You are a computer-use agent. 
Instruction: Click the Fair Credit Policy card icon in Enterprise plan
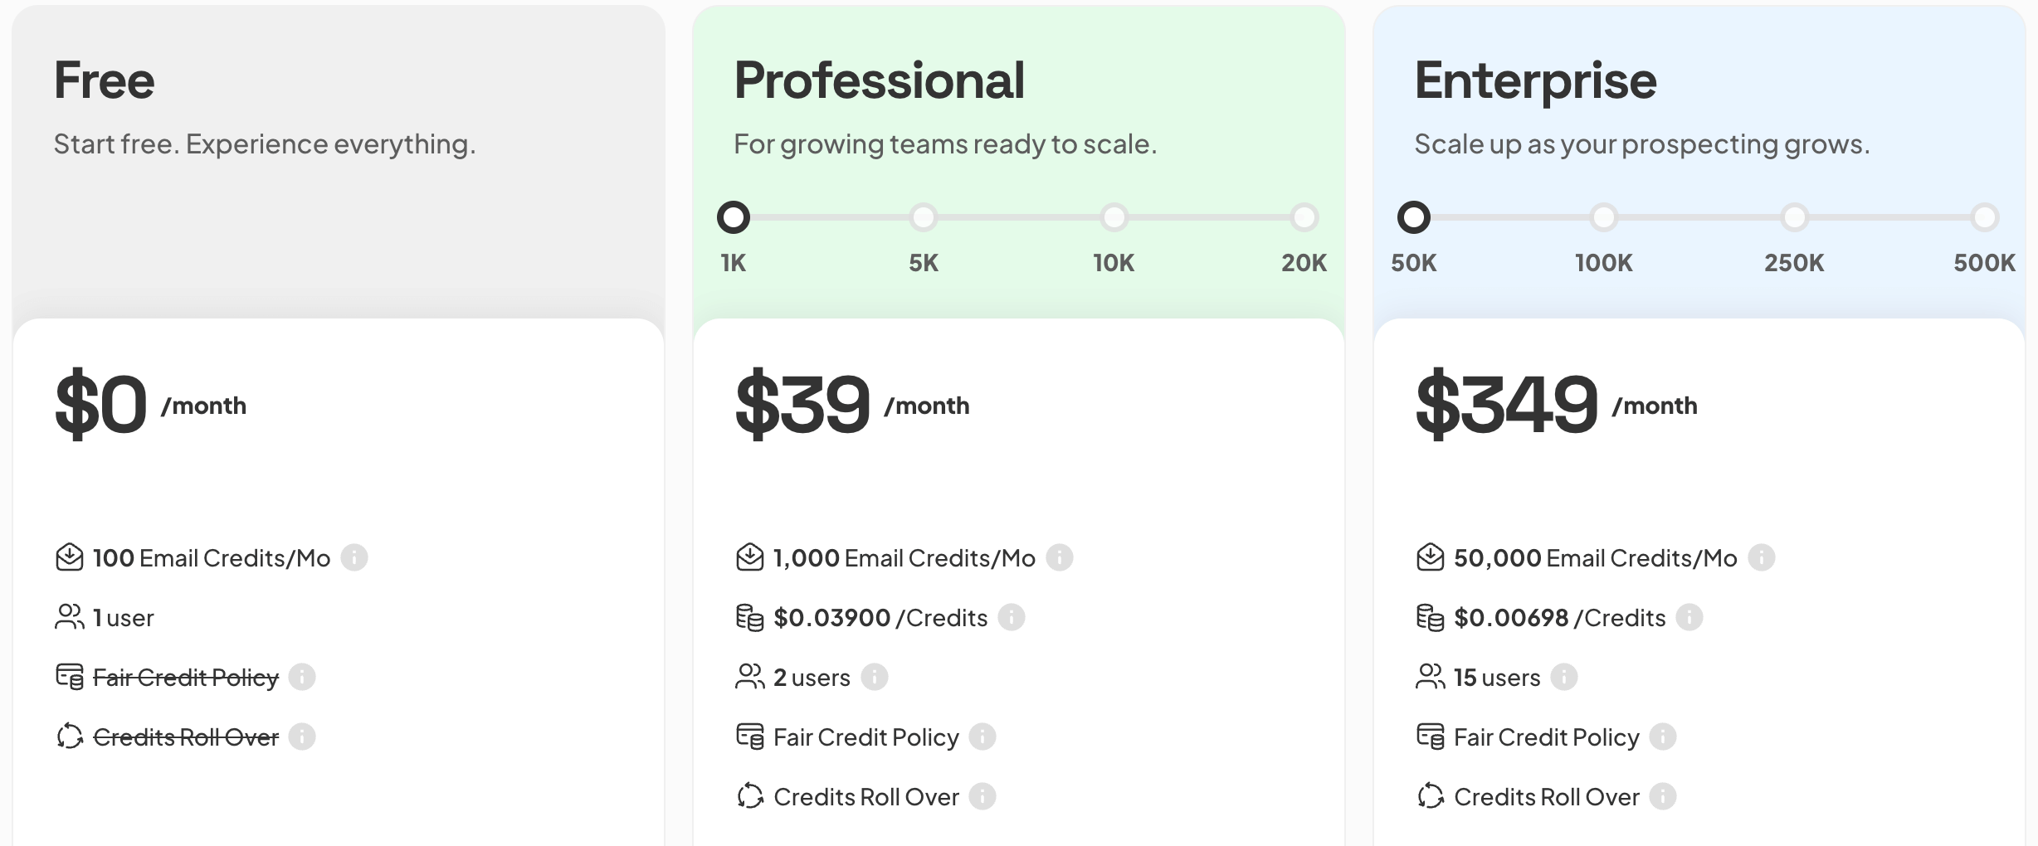tap(1430, 737)
